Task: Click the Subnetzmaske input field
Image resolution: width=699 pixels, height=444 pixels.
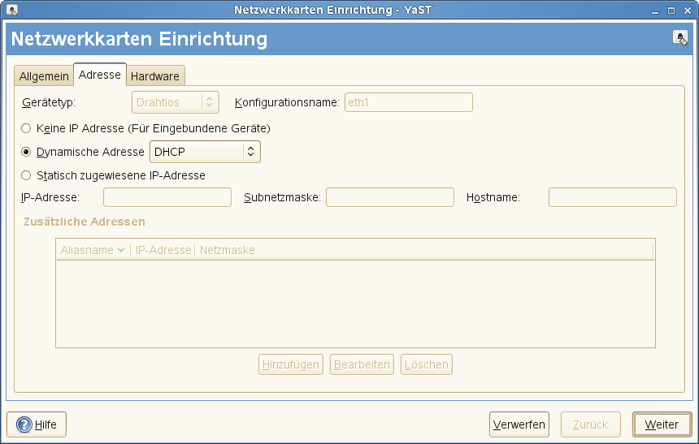Action: pyautogui.click(x=390, y=197)
